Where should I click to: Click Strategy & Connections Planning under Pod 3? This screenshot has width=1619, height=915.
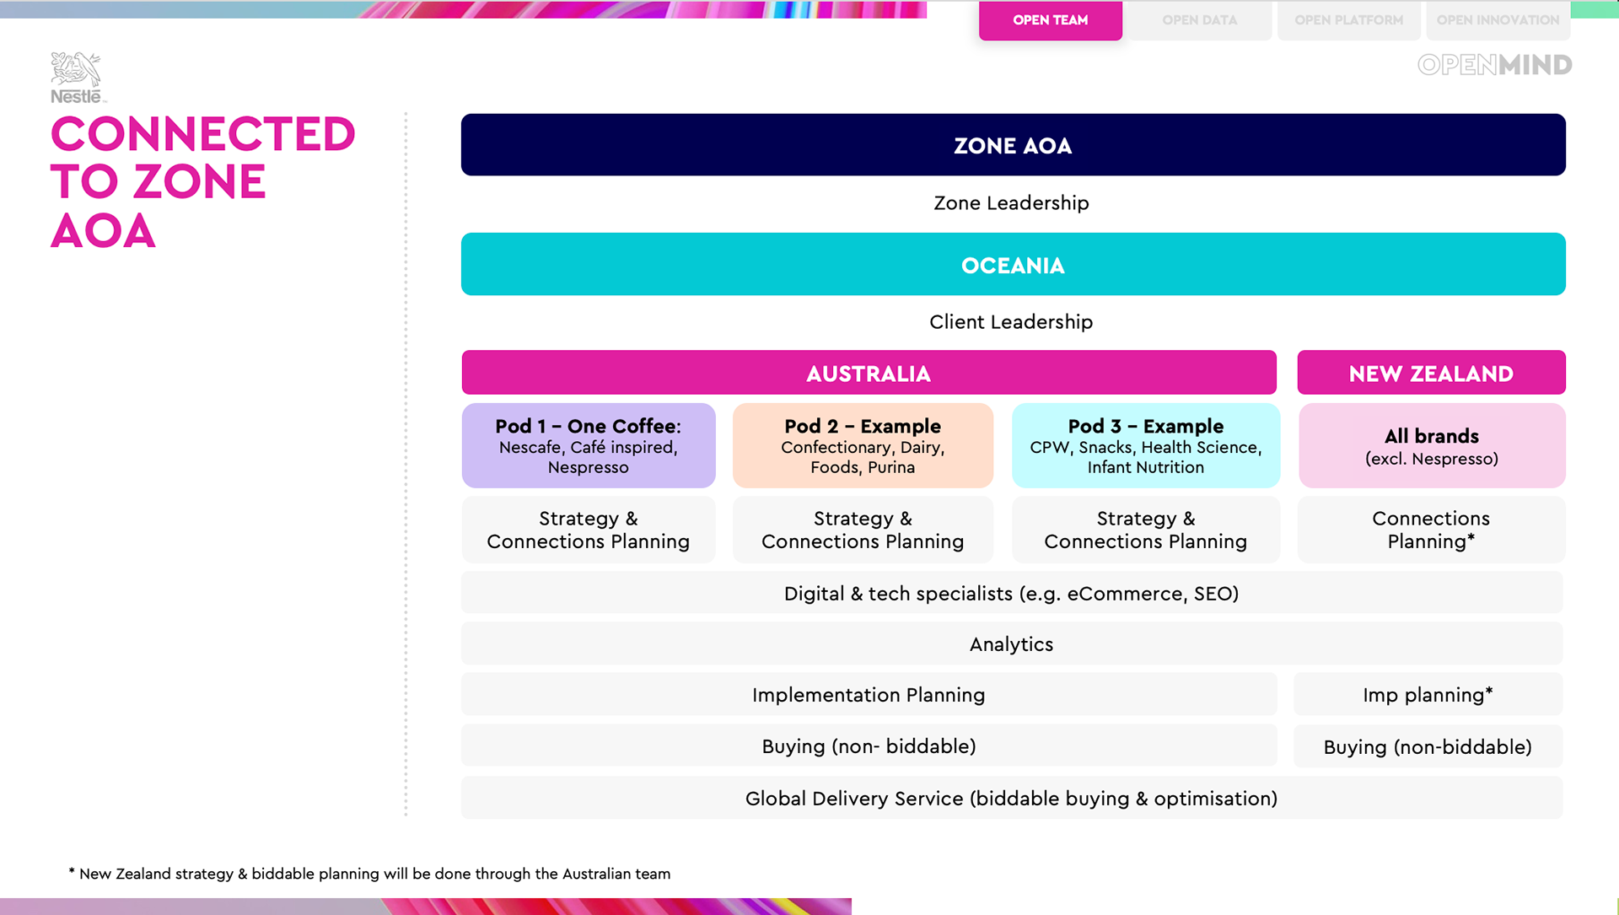1145,530
